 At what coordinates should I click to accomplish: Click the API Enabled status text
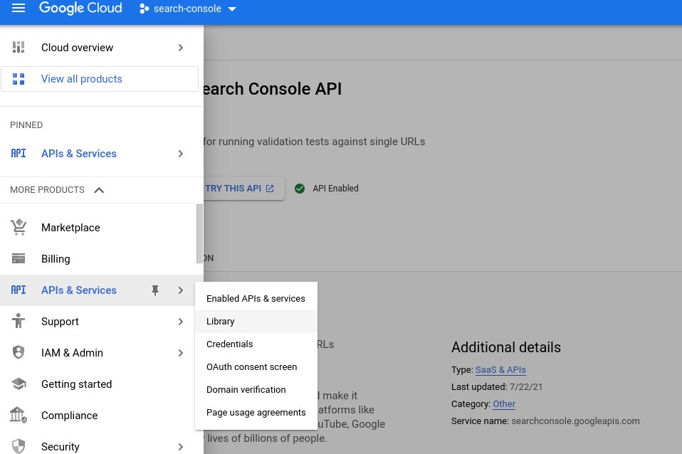point(336,189)
